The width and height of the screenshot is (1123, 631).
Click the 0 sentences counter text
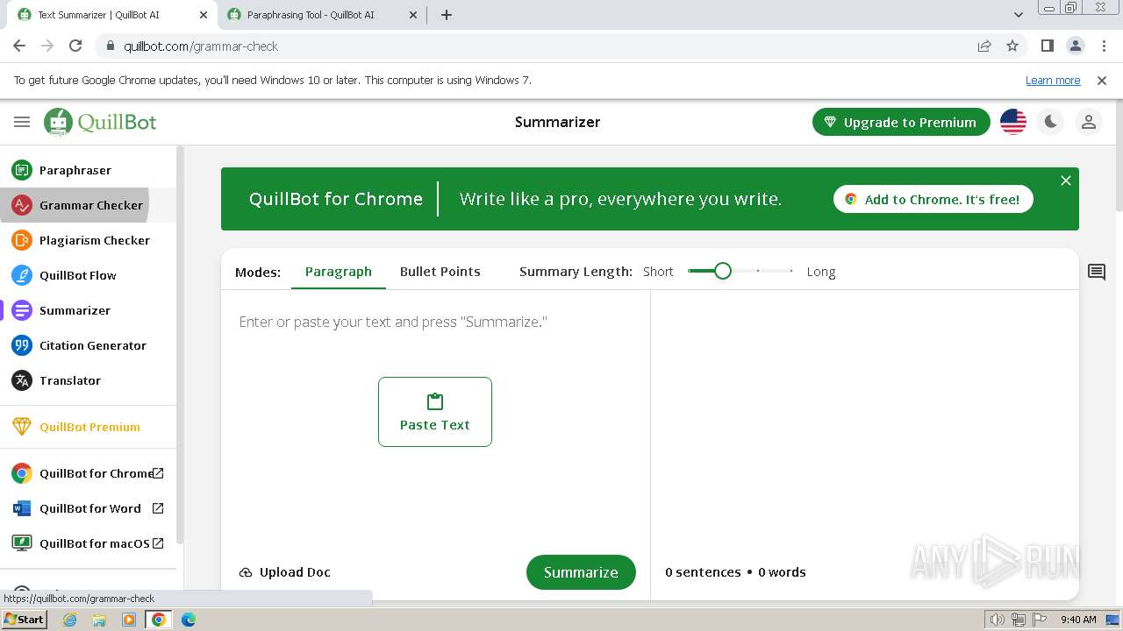(x=703, y=572)
